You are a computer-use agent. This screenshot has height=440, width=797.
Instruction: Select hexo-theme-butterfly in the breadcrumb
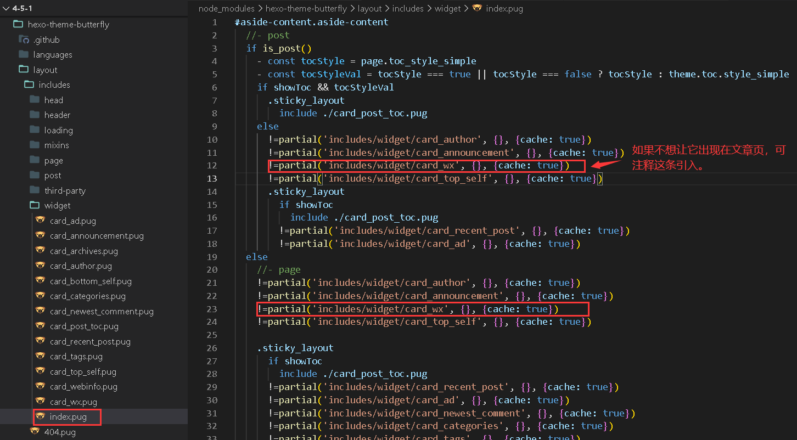point(306,8)
